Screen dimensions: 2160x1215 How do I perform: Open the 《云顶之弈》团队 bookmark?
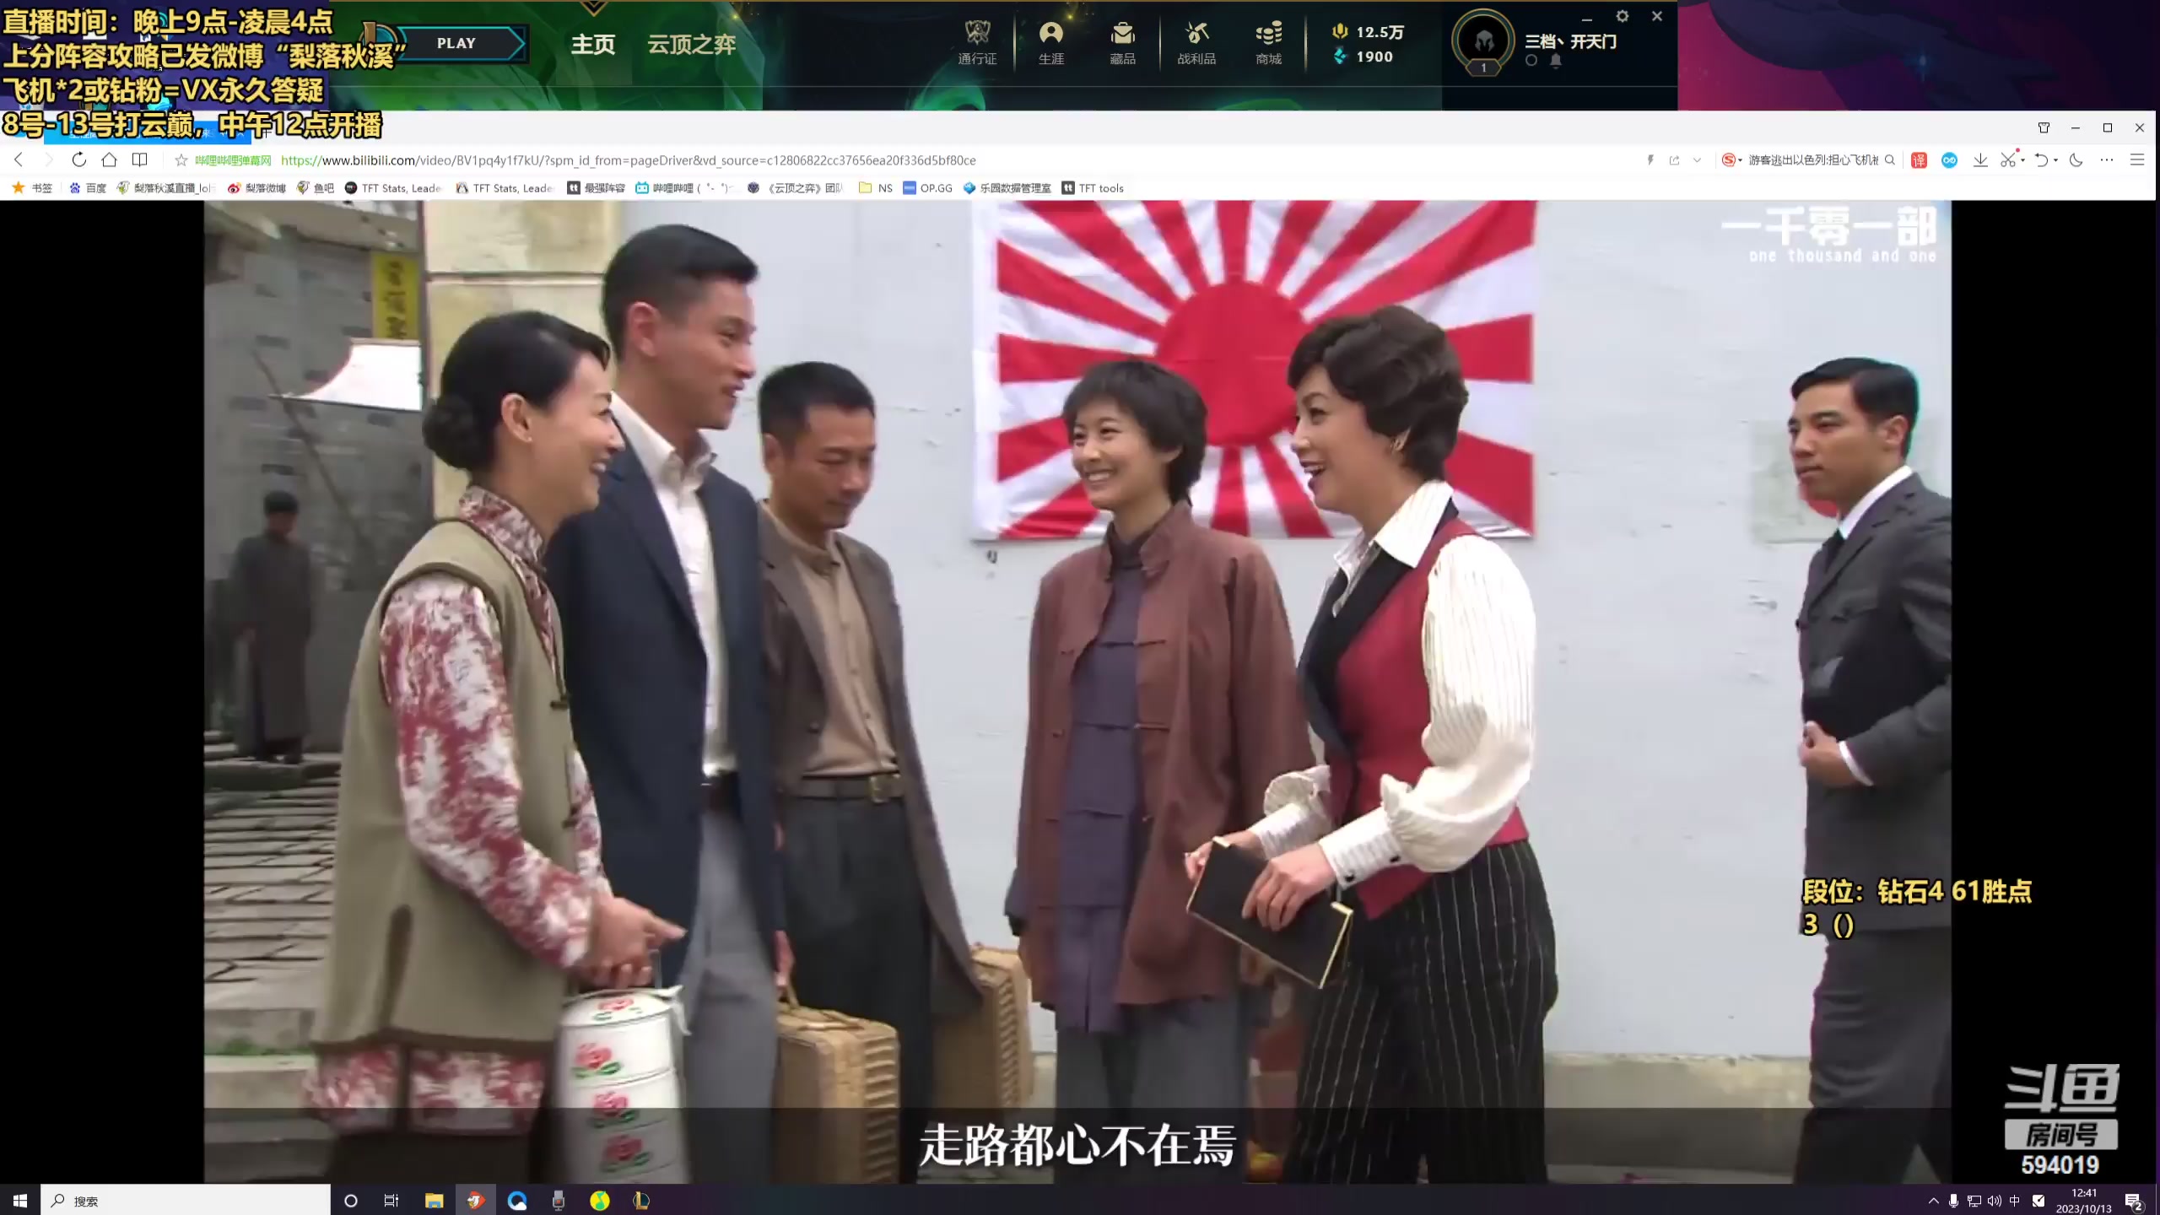coord(795,188)
